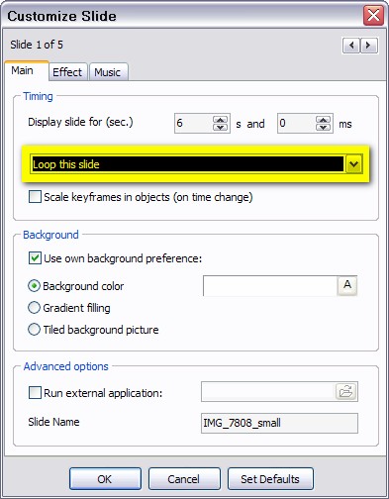Viewport: 389px width, 499px height.
Task: Tick Run external application checkbox
Action: coord(35,393)
